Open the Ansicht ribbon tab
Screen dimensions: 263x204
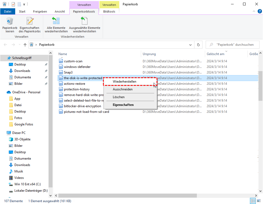[60, 11]
